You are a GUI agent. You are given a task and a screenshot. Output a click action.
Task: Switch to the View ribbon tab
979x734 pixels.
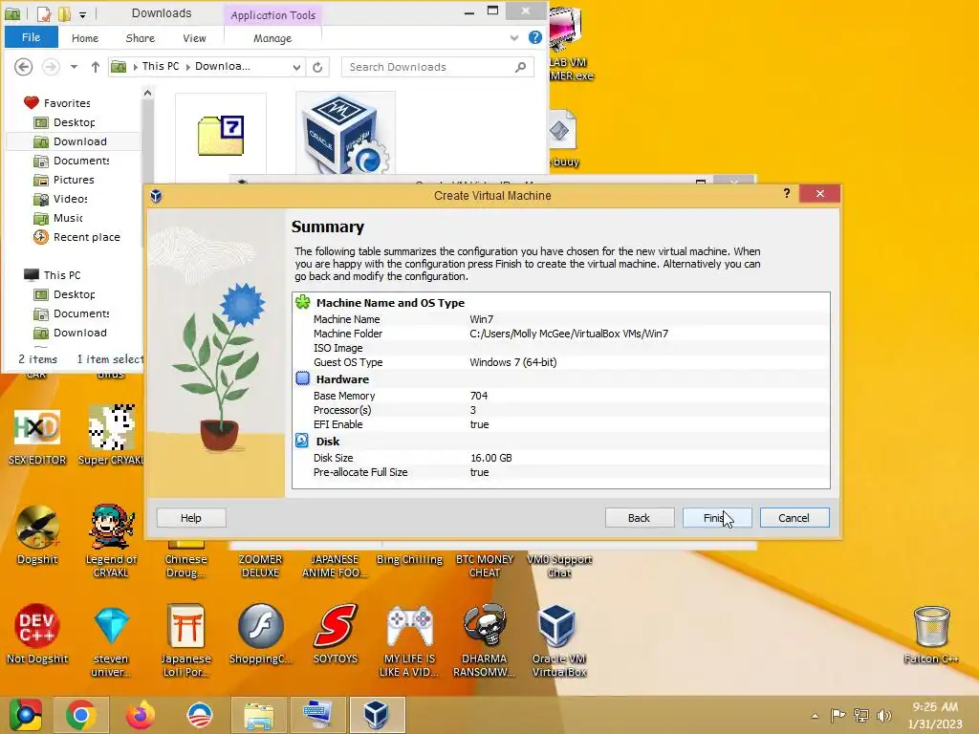[x=194, y=38]
